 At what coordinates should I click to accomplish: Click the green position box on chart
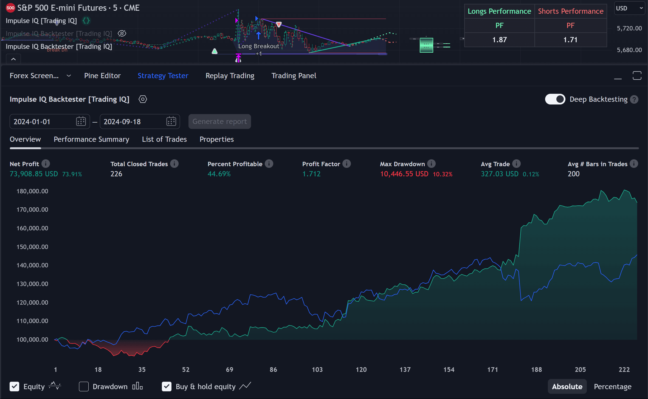point(426,45)
